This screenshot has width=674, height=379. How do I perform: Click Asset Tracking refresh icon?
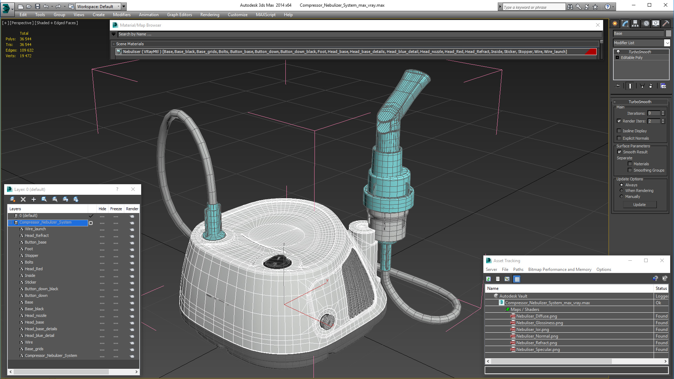[488, 279]
